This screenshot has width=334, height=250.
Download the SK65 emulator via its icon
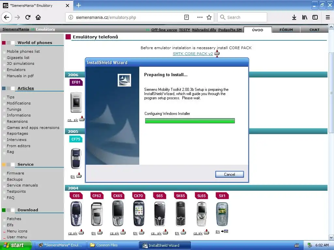[183, 232]
